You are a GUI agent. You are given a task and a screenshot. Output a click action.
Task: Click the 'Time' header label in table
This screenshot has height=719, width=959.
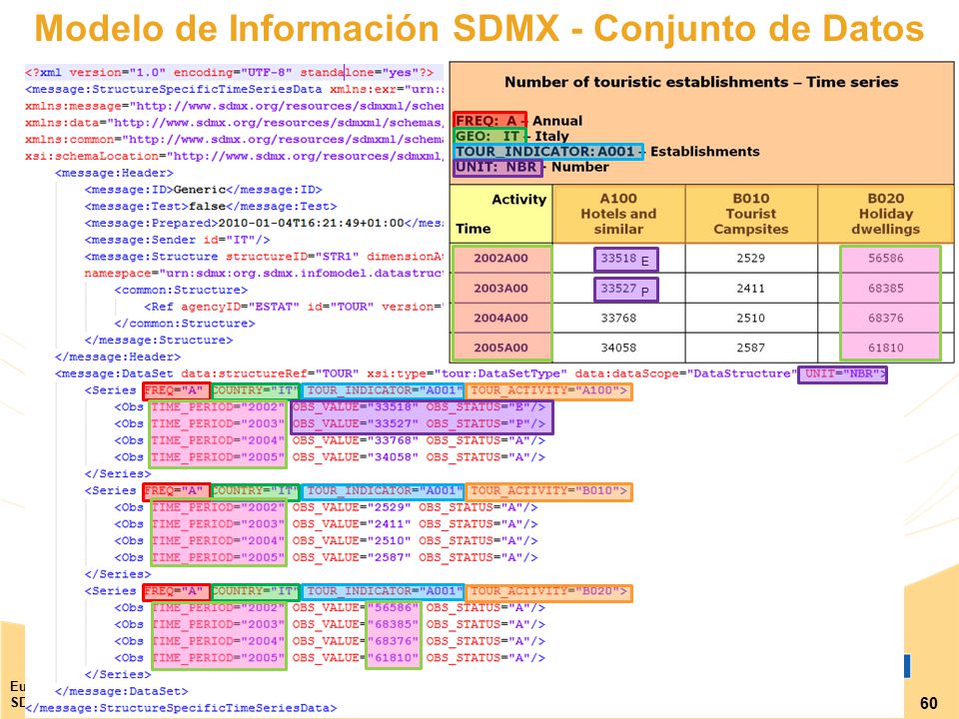(474, 229)
